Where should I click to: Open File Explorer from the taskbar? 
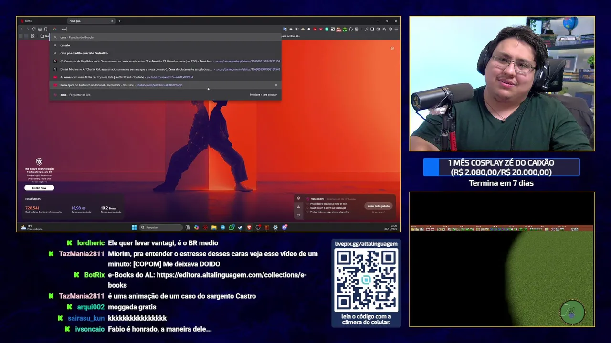tap(214, 227)
